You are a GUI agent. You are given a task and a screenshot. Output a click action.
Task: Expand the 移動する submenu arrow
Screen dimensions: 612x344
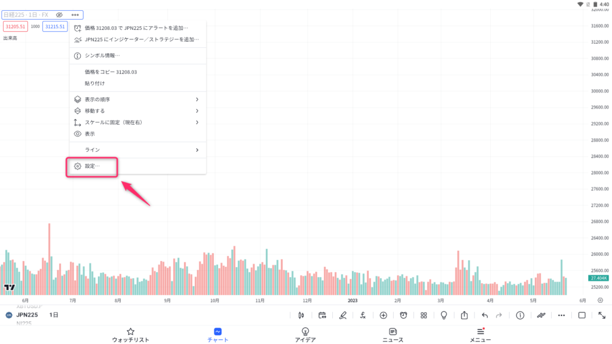pyautogui.click(x=197, y=110)
